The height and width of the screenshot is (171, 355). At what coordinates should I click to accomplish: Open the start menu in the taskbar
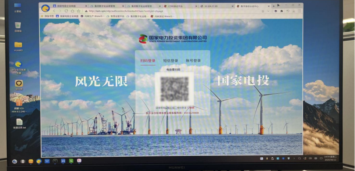[14, 161]
